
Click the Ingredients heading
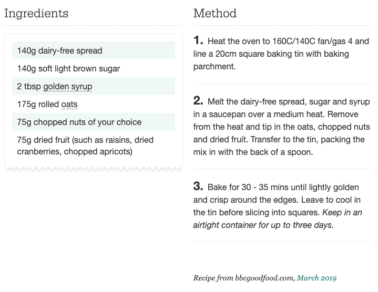pos(36,14)
